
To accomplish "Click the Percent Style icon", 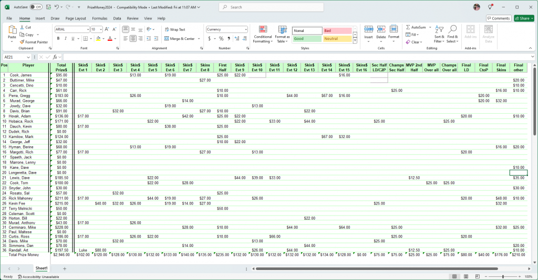I will pyautogui.click(x=221, y=38).
